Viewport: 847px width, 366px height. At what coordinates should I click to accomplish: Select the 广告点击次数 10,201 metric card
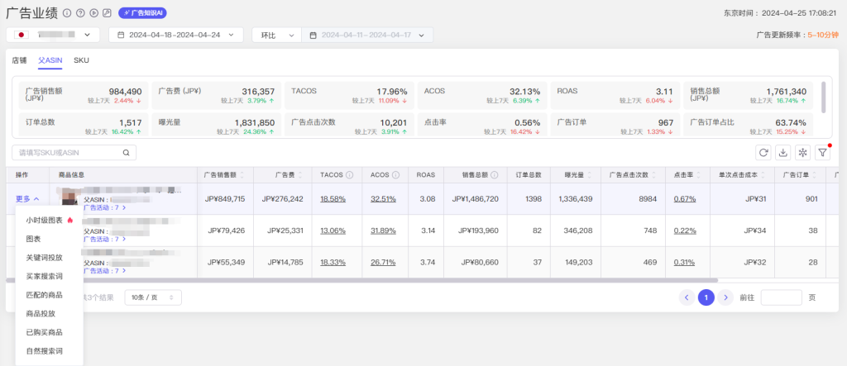(x=350, y=125)
